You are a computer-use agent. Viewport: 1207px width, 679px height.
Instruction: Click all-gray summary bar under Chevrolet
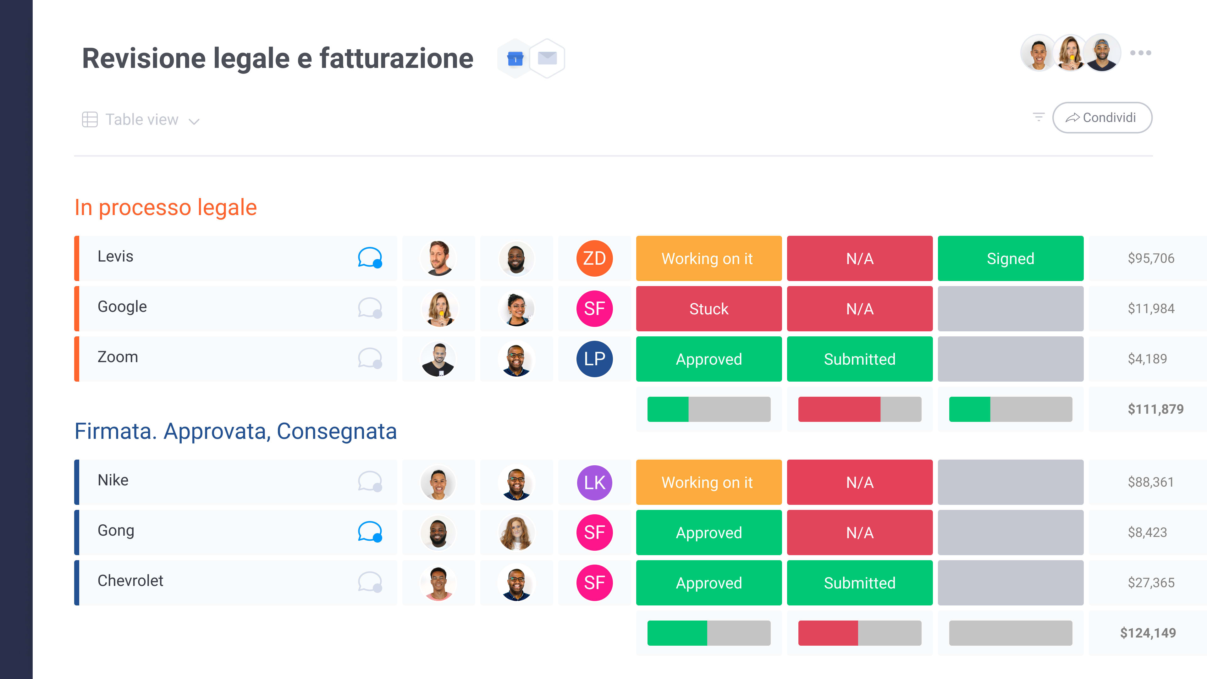point(1010,633)
